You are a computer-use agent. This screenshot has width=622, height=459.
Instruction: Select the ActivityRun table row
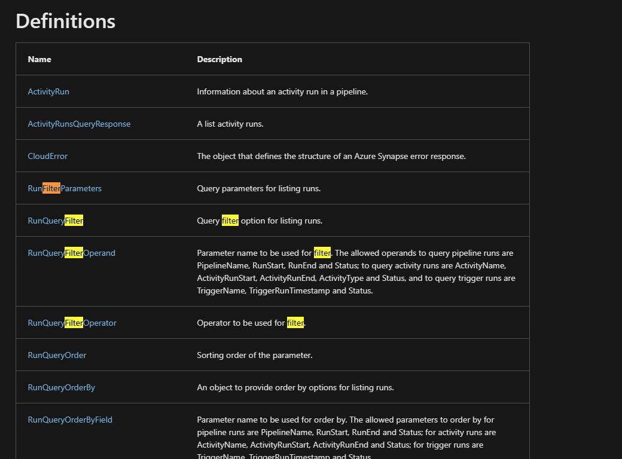[x=273, y=91]
